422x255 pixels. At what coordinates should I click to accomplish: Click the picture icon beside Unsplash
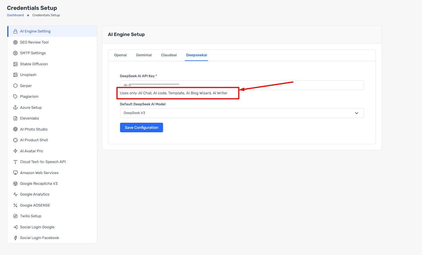point(15,75)
